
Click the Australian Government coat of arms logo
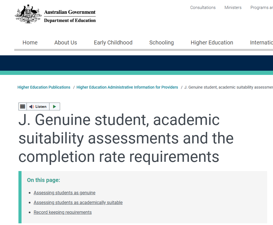click(x=28, y=14)
